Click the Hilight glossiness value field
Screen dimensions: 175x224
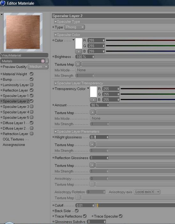[99, 137]
